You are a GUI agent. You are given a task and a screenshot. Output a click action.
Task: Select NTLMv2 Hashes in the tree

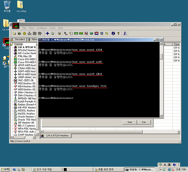click(27, 50)
